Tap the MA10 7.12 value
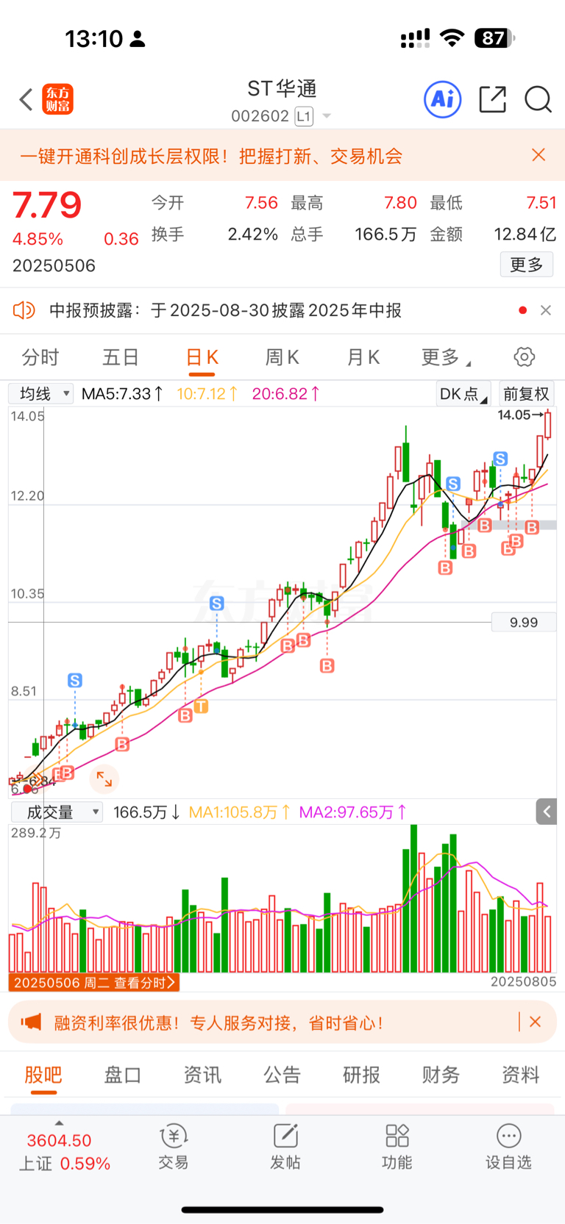565x1224 pixels. (x=207, y=394)
